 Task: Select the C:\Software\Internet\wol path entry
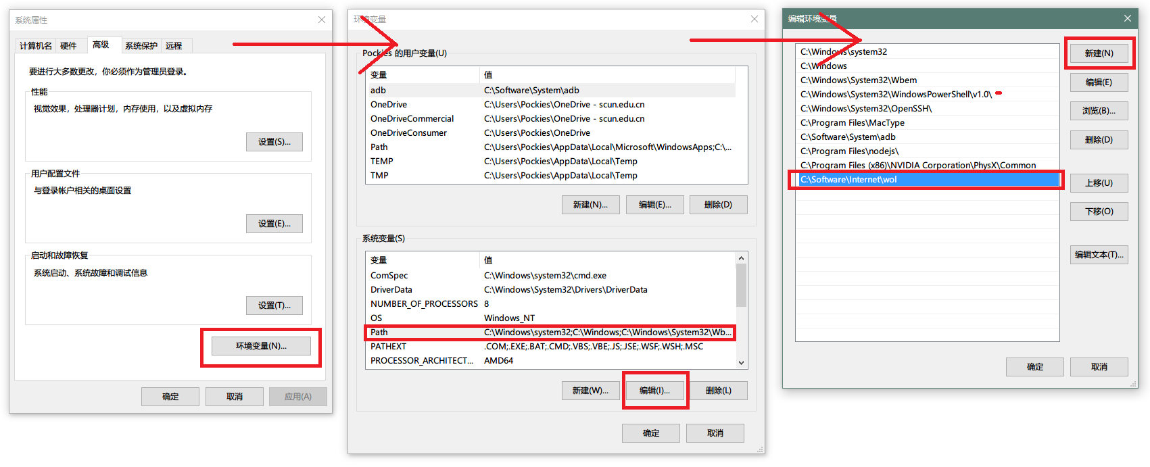point(926,180)
